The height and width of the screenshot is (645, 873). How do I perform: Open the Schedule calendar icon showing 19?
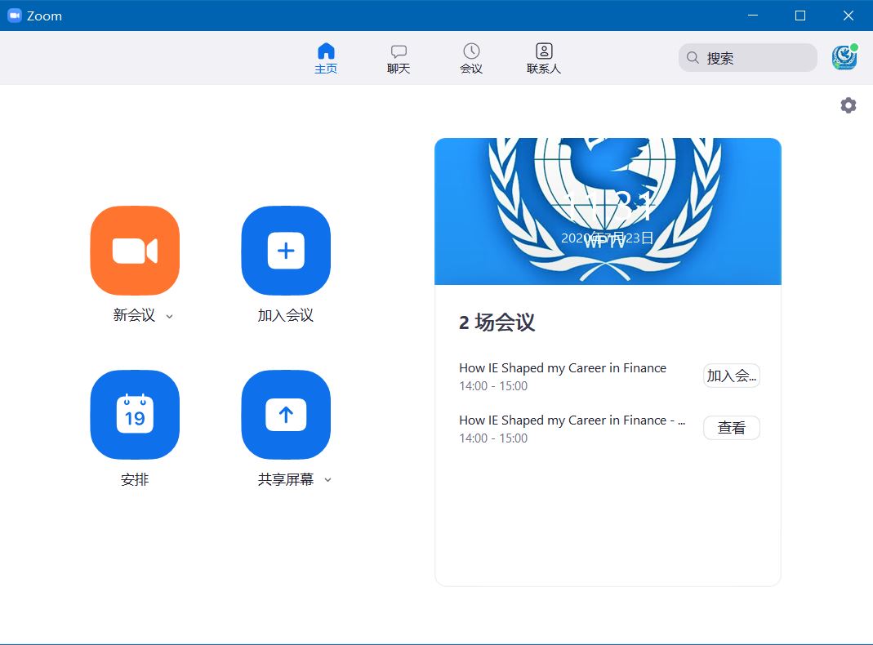pos(135,415)
